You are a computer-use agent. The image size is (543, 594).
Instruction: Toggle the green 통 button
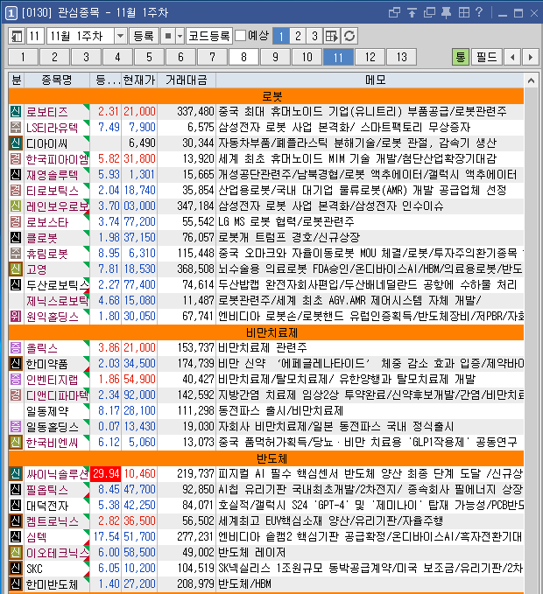click(461, 57)
